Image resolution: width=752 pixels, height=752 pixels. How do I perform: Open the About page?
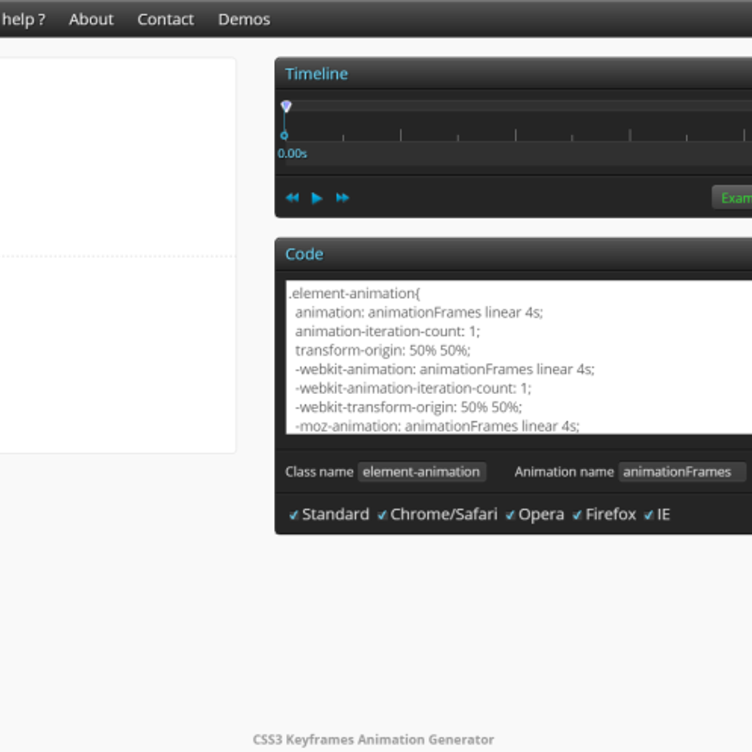click(x=91, y=19)
